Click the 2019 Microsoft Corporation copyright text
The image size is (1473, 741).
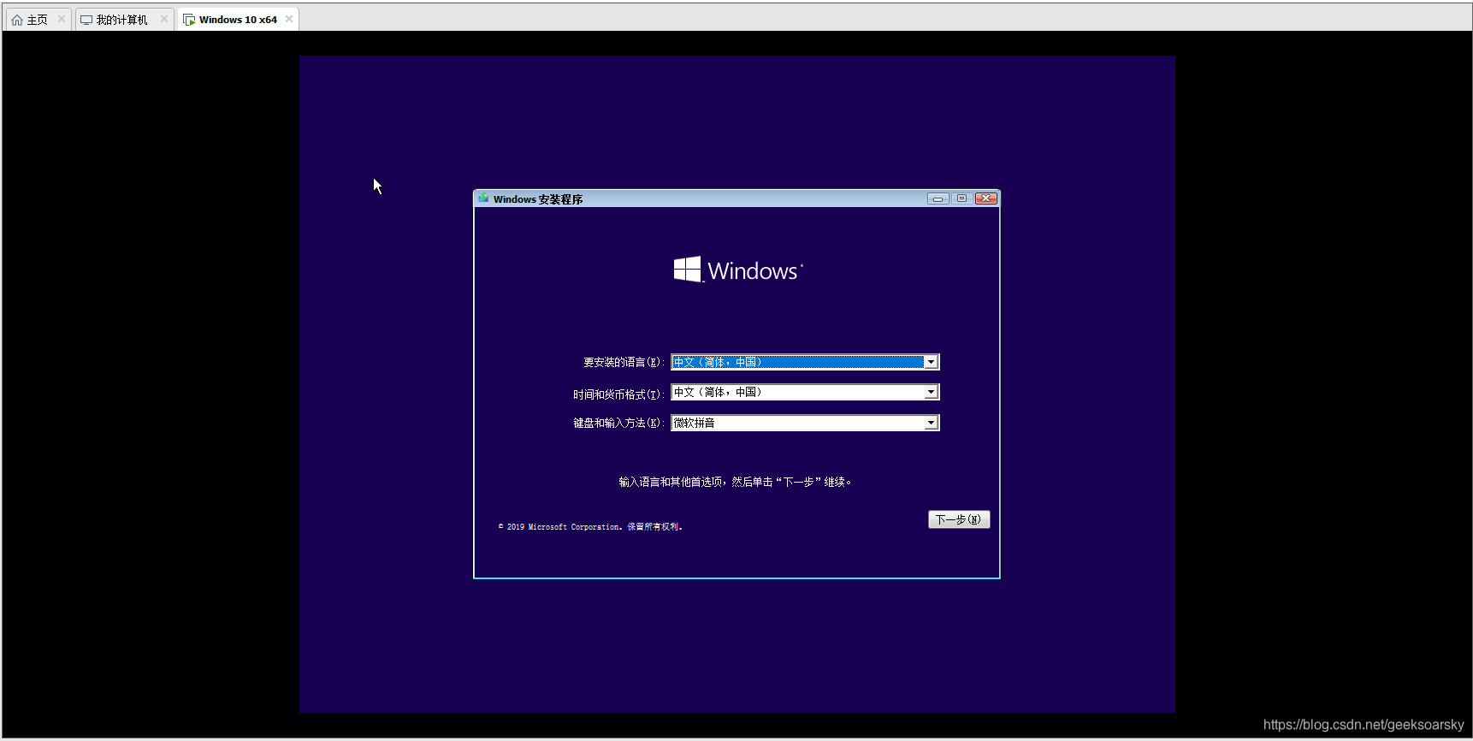click(x=590, y=527)
